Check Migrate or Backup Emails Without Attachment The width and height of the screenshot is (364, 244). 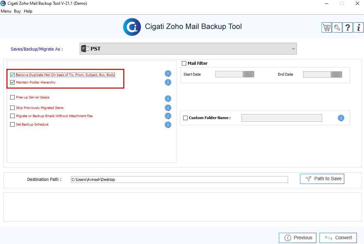click(x=12, y=116)
